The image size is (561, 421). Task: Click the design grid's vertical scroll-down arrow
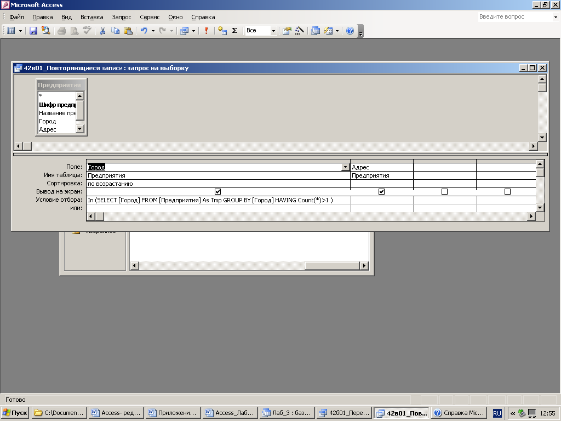[540, 207]
